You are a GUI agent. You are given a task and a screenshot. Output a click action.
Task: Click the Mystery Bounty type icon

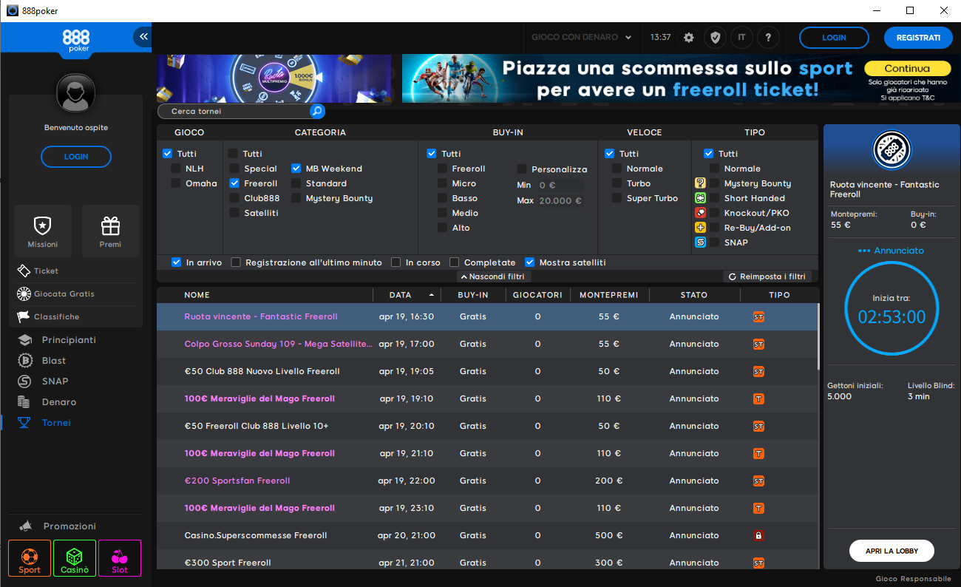click(700, 183)
